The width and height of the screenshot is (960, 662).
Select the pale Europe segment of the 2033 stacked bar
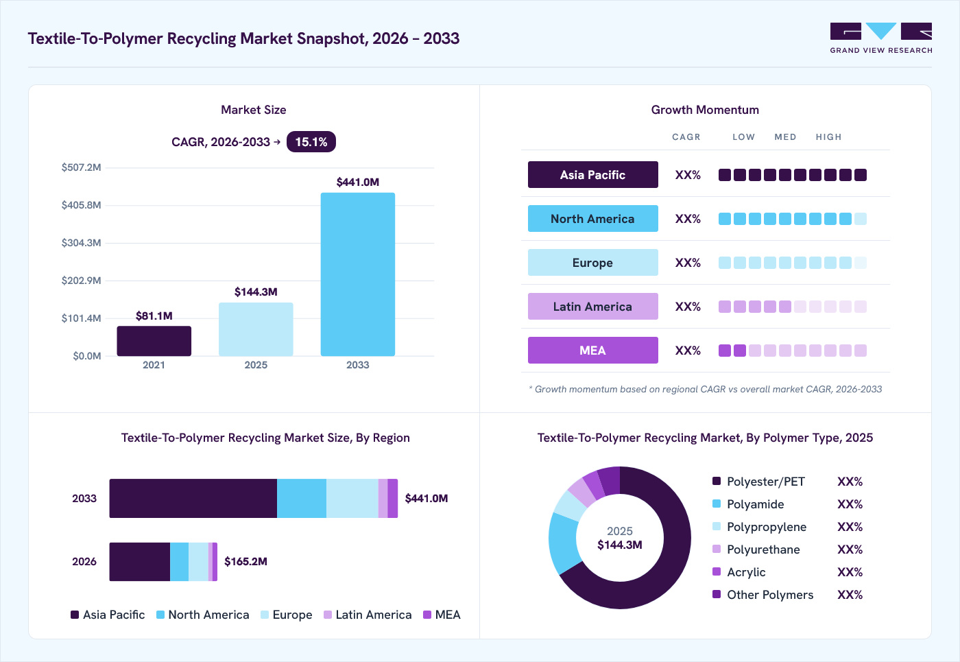click(352, 499)
